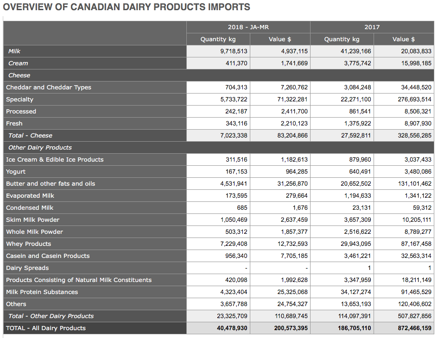Select Milk Protein Substances row label
Image resolution: width=438 pixels, height=338 pixels.
pyautogui.click(x=42, y=292)
